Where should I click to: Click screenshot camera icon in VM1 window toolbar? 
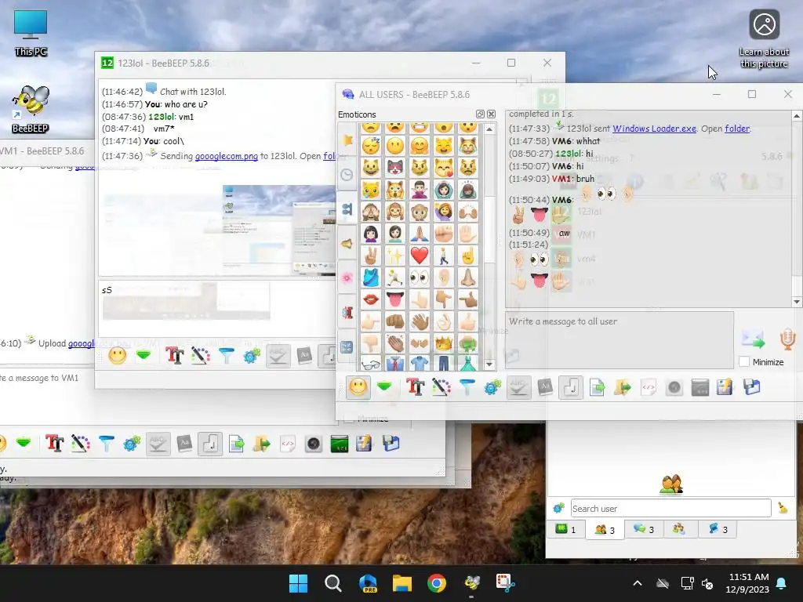click(x=314, y=444)
